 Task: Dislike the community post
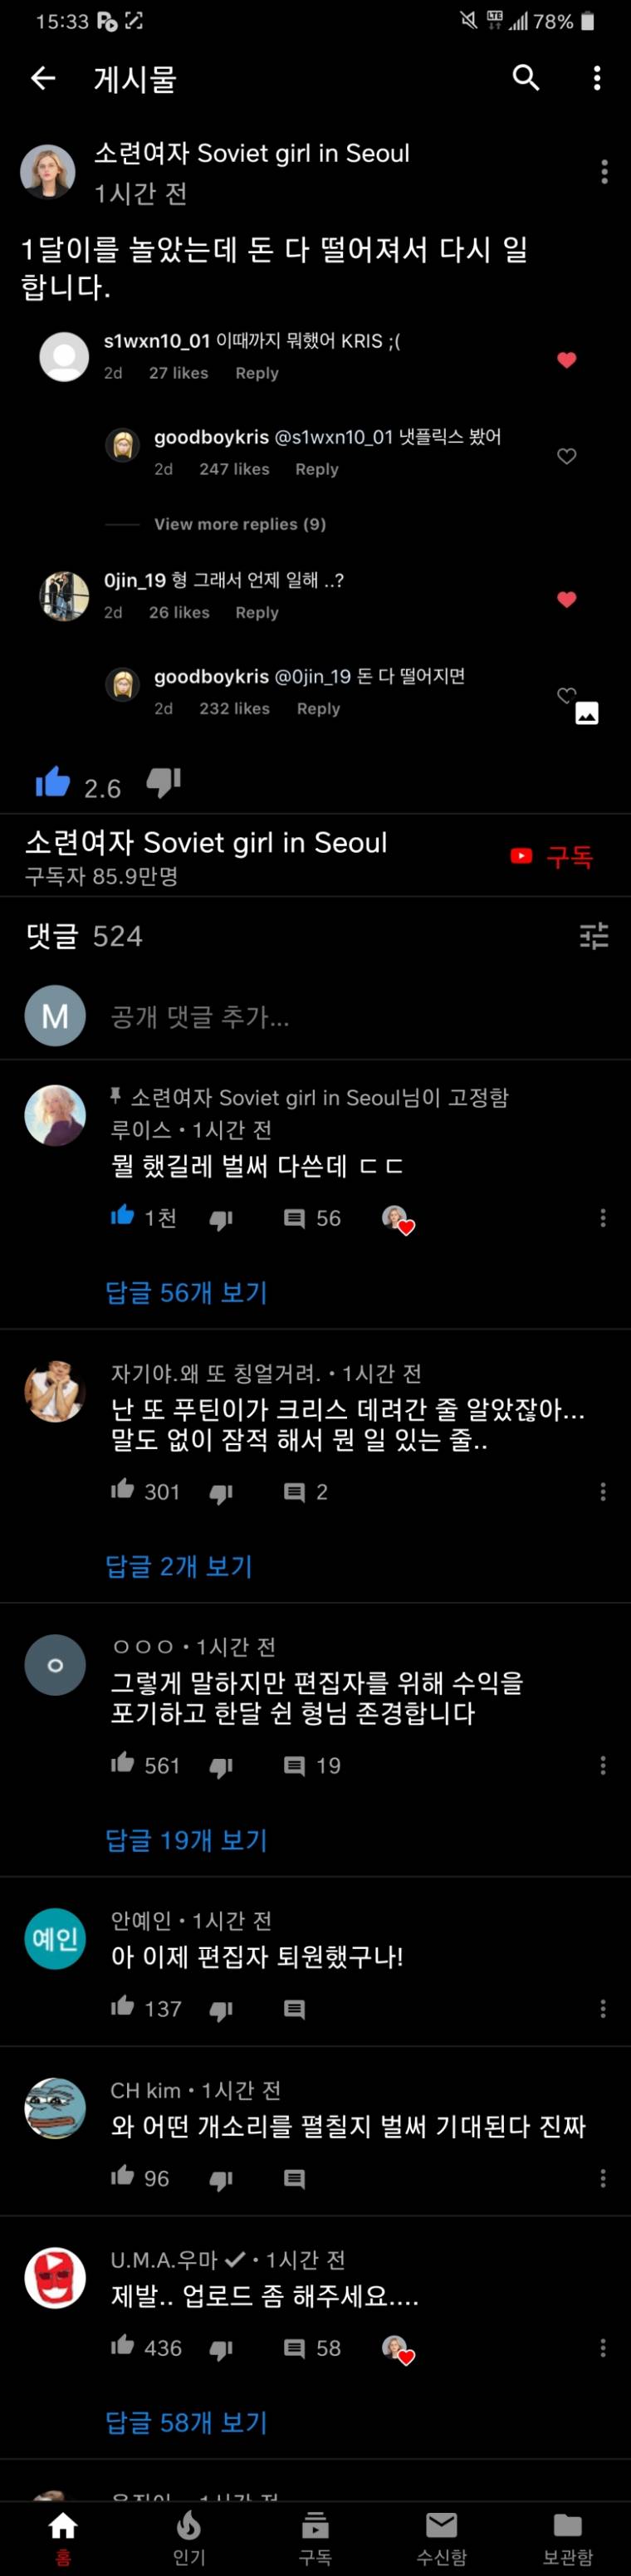164,782
